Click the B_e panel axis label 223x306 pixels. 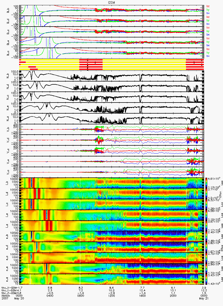click(x=8, y=43)
